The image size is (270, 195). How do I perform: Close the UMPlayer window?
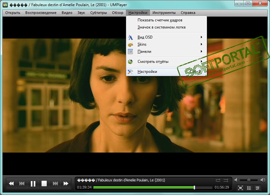[x=260, y=3]
